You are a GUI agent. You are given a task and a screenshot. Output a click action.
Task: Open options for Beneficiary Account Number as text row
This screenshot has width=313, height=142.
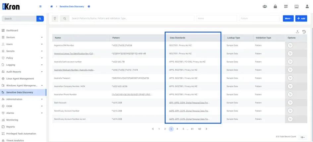[290, 119]
